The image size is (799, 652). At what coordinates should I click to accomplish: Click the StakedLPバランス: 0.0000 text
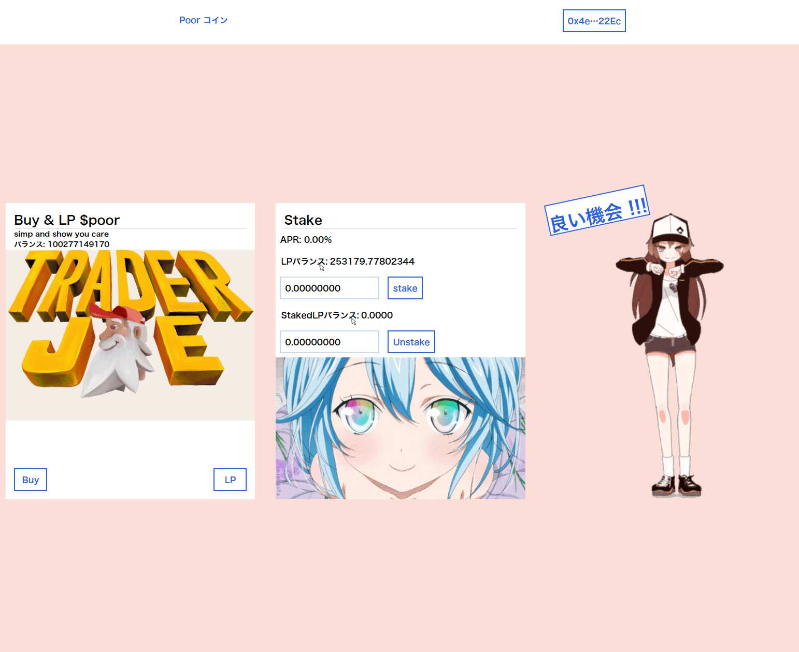click(337, 315)
